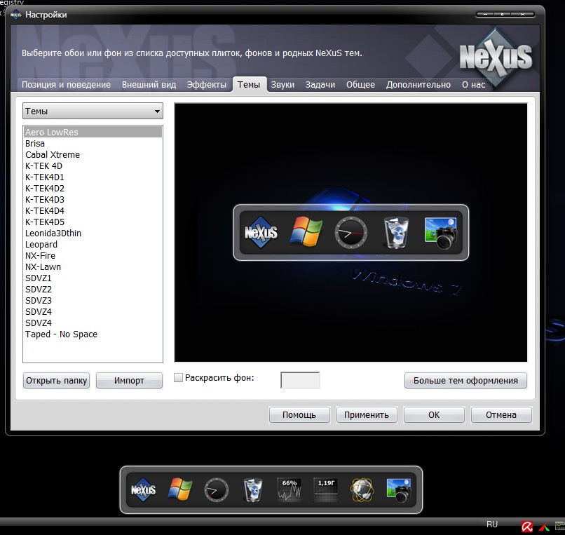Screen dimensions: 565x535
Task: Open the Recycle Bin in the desktop dock
Action: click(252, 489)
